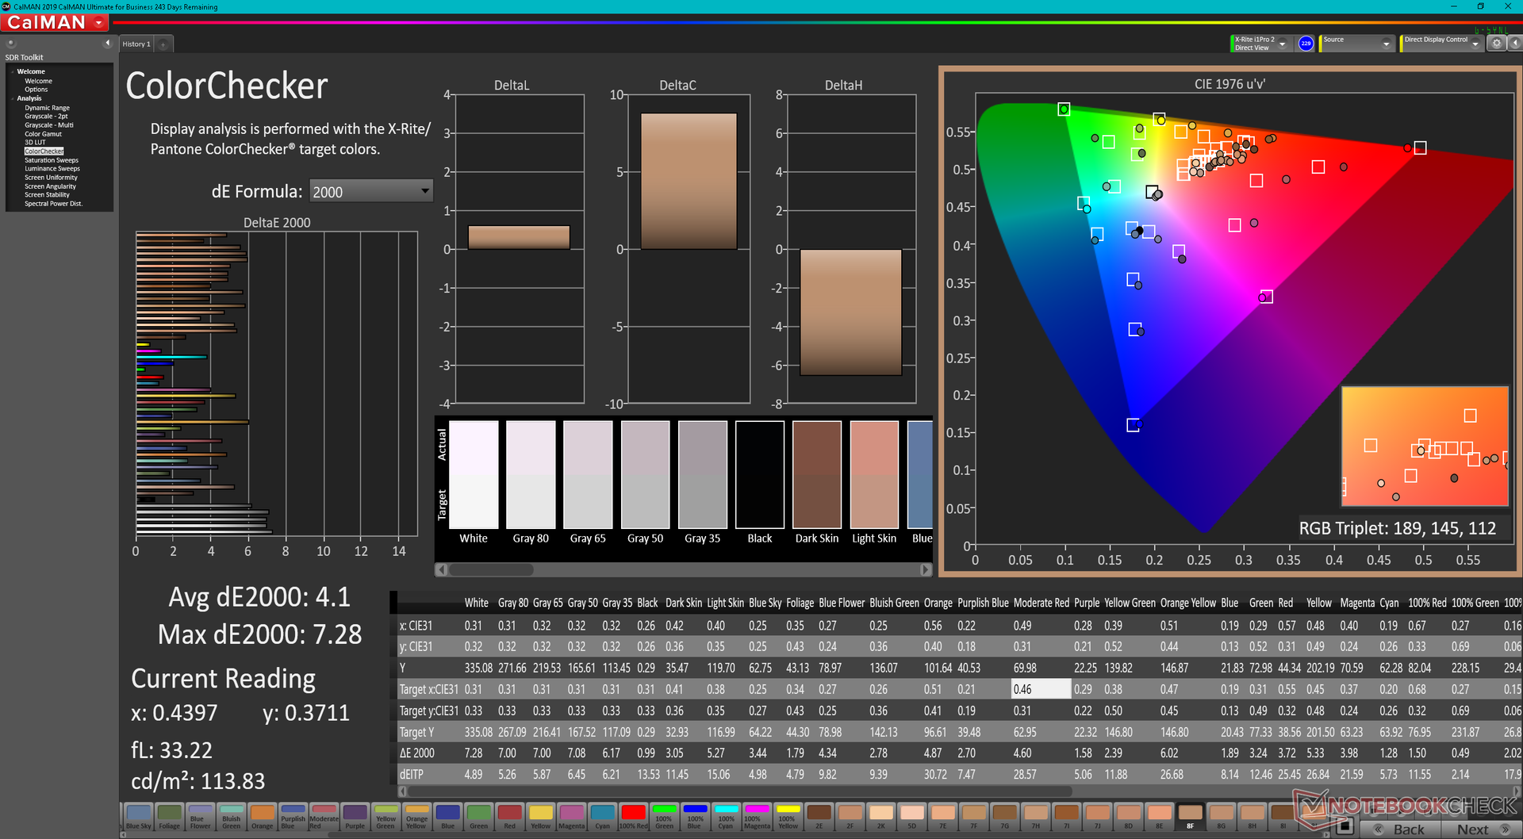Open the CalMAN main menu dropdown
This screenshot has width=1523, height=839.
99,23
